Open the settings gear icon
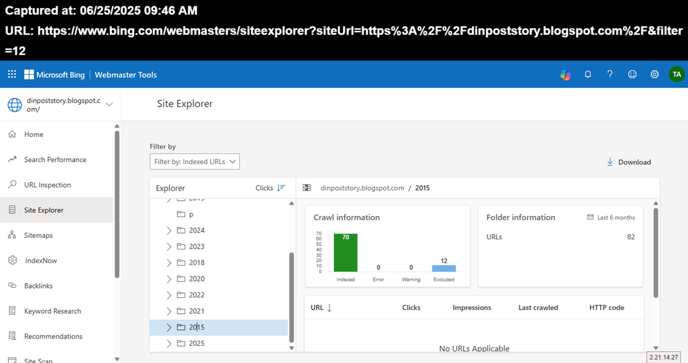The image size is (688, 363). (x=654, y=74)
